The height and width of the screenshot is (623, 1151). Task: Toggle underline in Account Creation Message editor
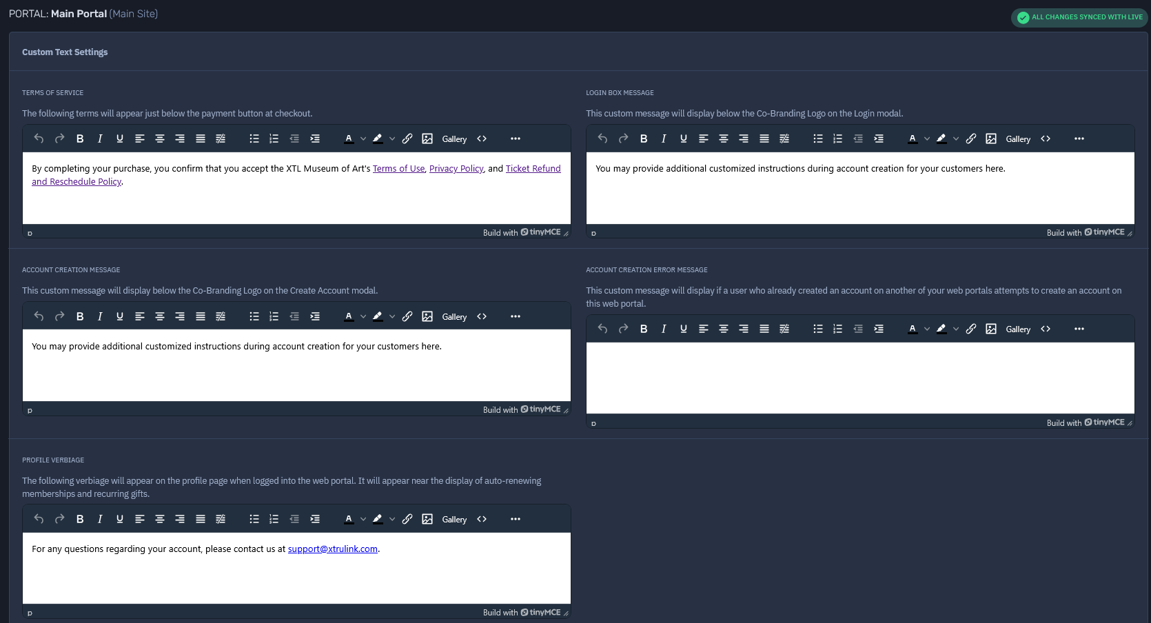click(x=120, y=316)
